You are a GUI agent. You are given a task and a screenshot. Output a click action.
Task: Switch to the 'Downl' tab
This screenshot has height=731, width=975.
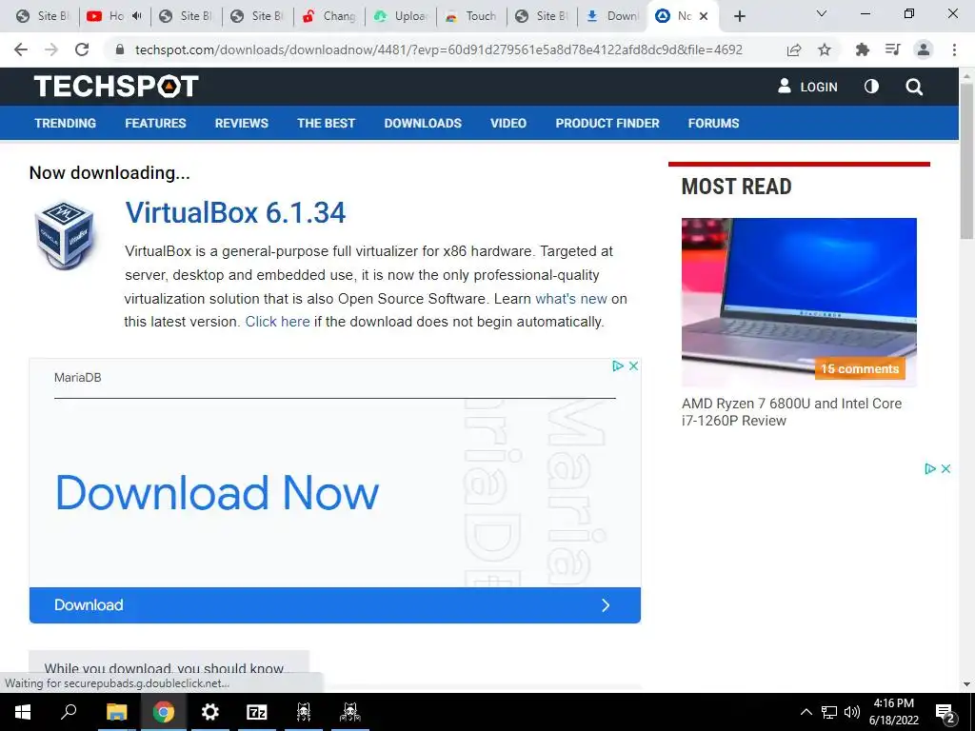pyautogui.click(x=614, y=16)
